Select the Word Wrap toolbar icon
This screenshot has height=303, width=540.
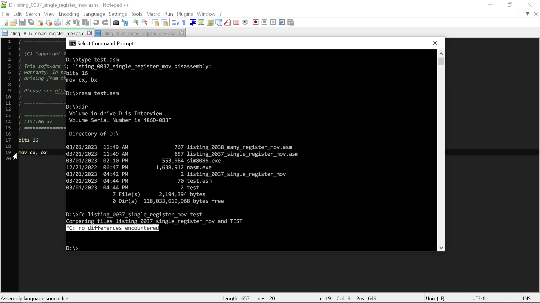pos(175,22)
